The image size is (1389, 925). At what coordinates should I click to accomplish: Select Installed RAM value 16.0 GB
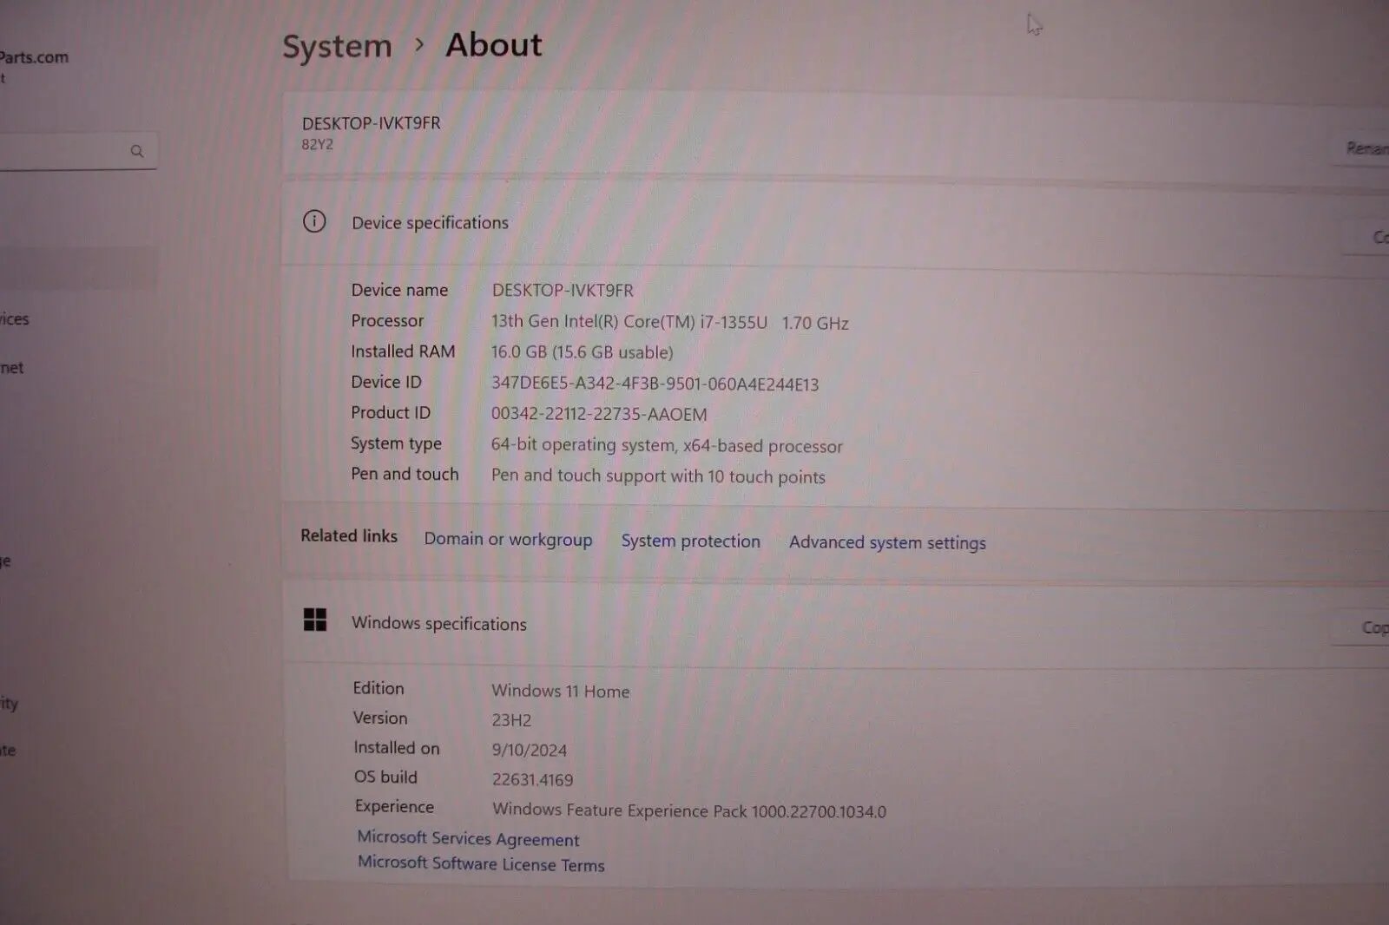pos(582,352)
